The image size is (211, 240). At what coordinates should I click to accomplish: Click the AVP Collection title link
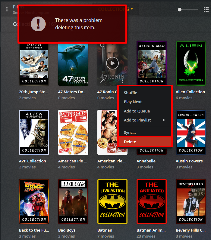[x=32, y=161]
